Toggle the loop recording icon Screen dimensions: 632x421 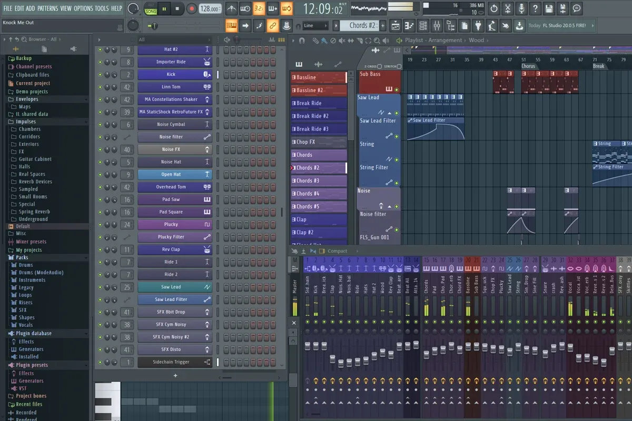point(286,8)
